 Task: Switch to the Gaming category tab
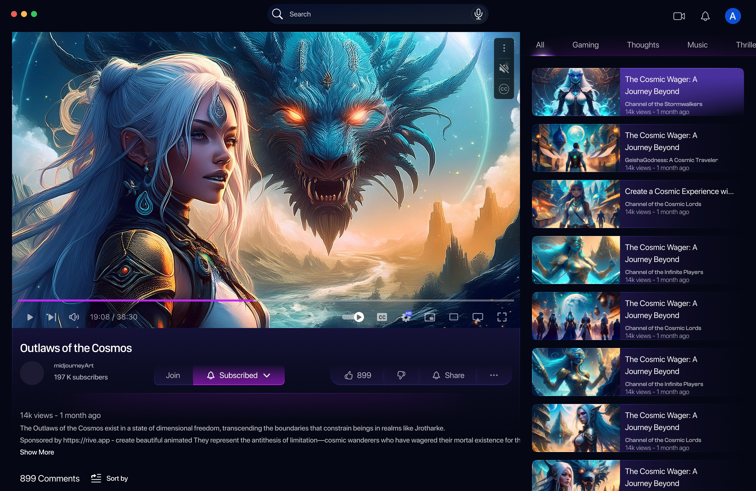point(585,45)
